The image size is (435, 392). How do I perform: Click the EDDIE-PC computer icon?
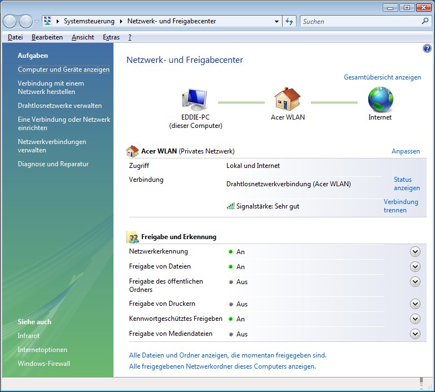(x=195, y=100)
